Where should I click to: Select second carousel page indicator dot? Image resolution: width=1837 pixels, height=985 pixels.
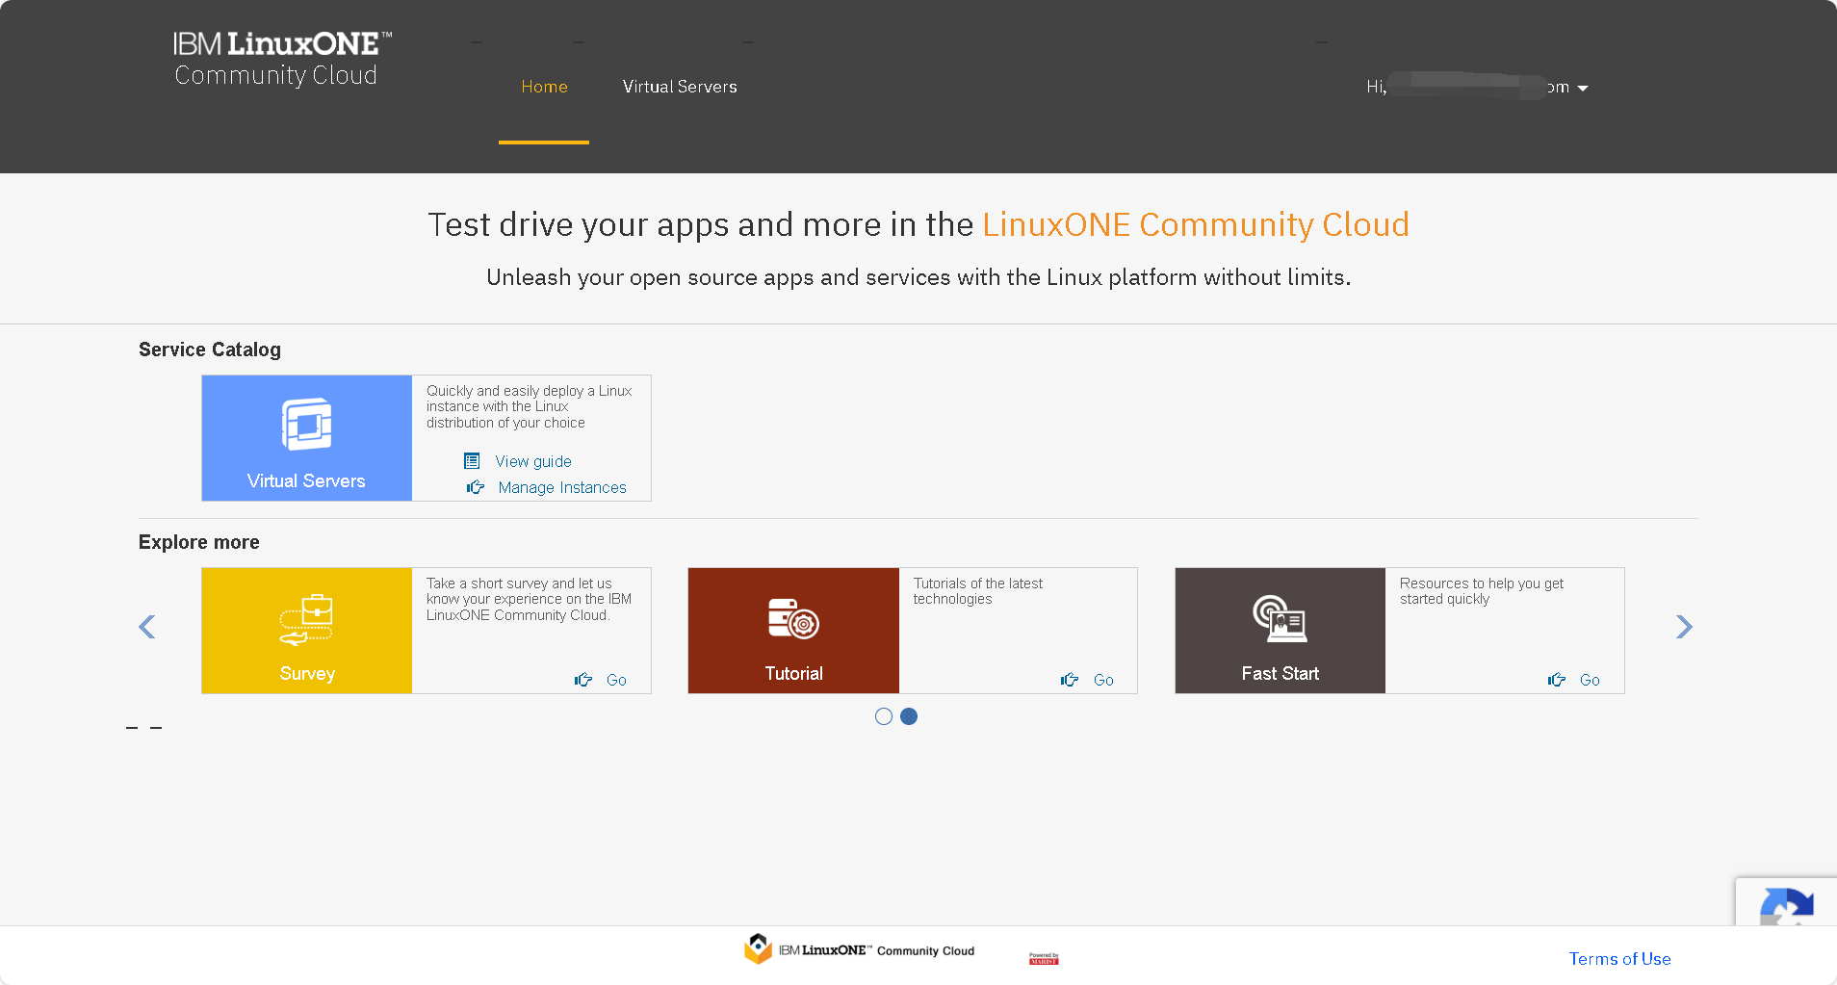point(909,716)
